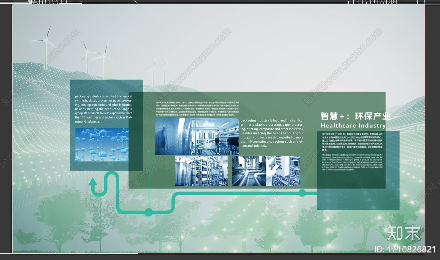The height and width of the screenshot is (260, 440).
Task: Select the green node beside the right teal panel
Action: click(302, 193)
